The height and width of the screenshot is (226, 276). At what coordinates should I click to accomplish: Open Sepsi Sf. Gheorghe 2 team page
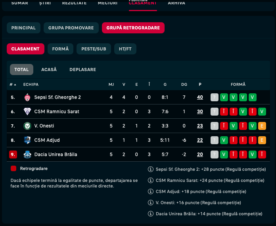[57, 97]
